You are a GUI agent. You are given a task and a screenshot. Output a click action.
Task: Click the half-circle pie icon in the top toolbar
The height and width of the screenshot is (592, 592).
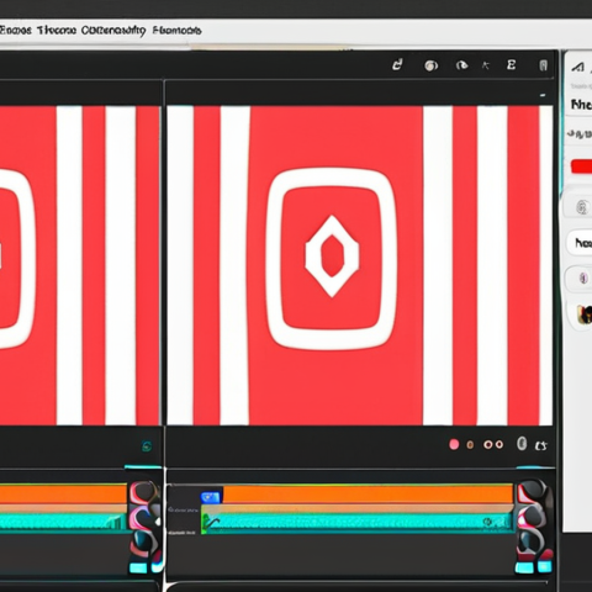[462, 65]
